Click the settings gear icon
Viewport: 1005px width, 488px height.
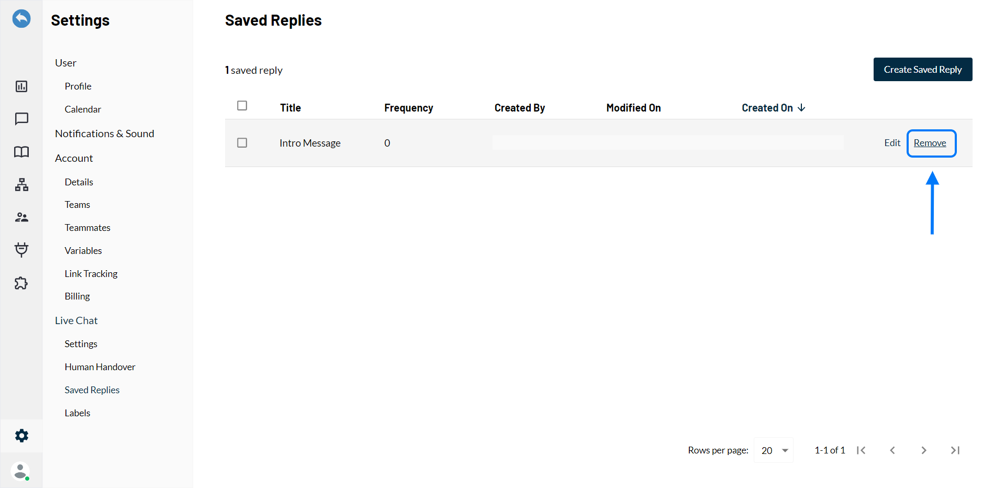point(21,436)
